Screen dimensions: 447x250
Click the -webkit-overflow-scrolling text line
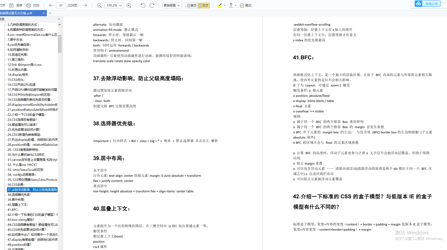(x=312, y=24)
